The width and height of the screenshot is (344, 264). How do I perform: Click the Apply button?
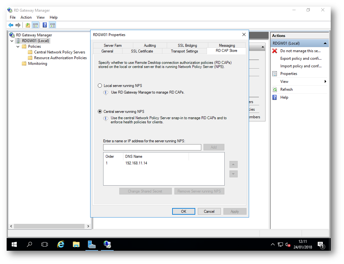pyautogui.click(x=235, y=212)
